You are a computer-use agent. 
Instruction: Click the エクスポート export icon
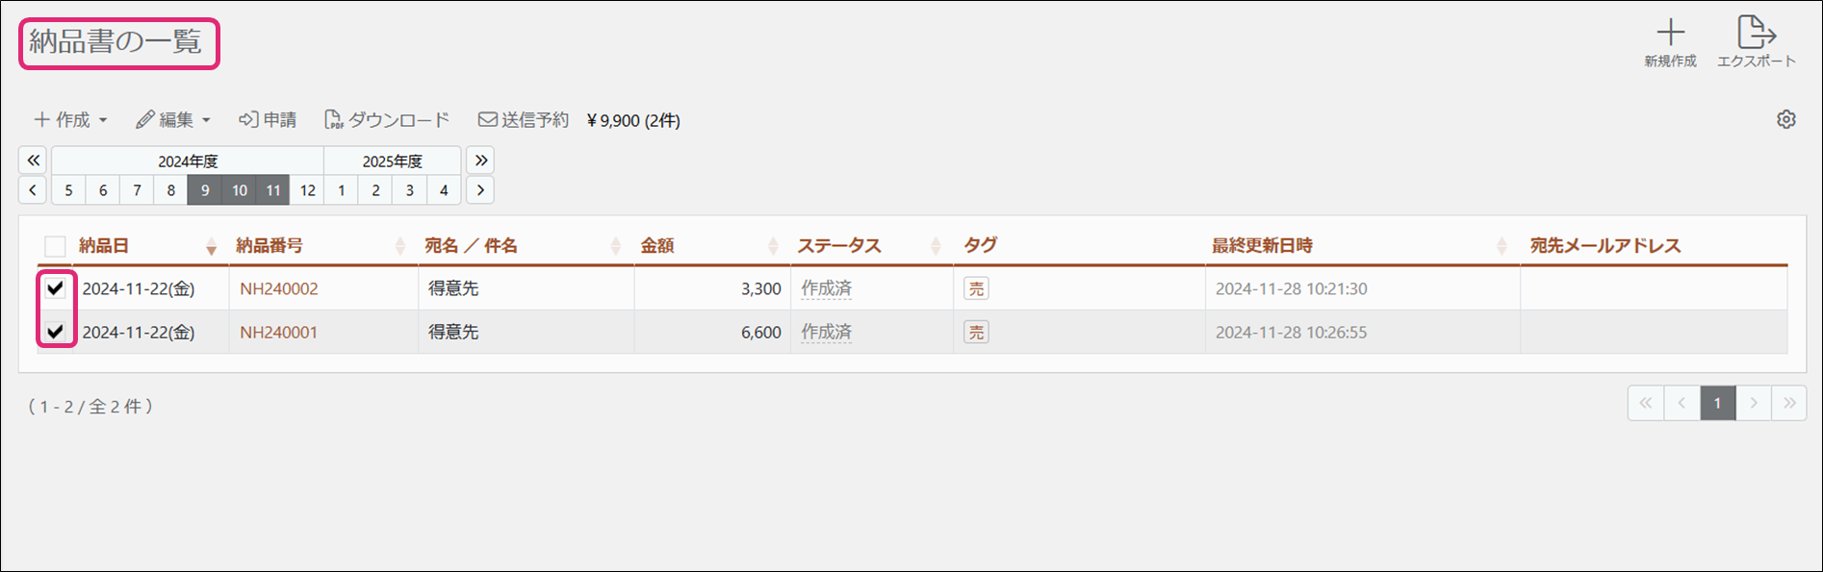(1756, 35)
